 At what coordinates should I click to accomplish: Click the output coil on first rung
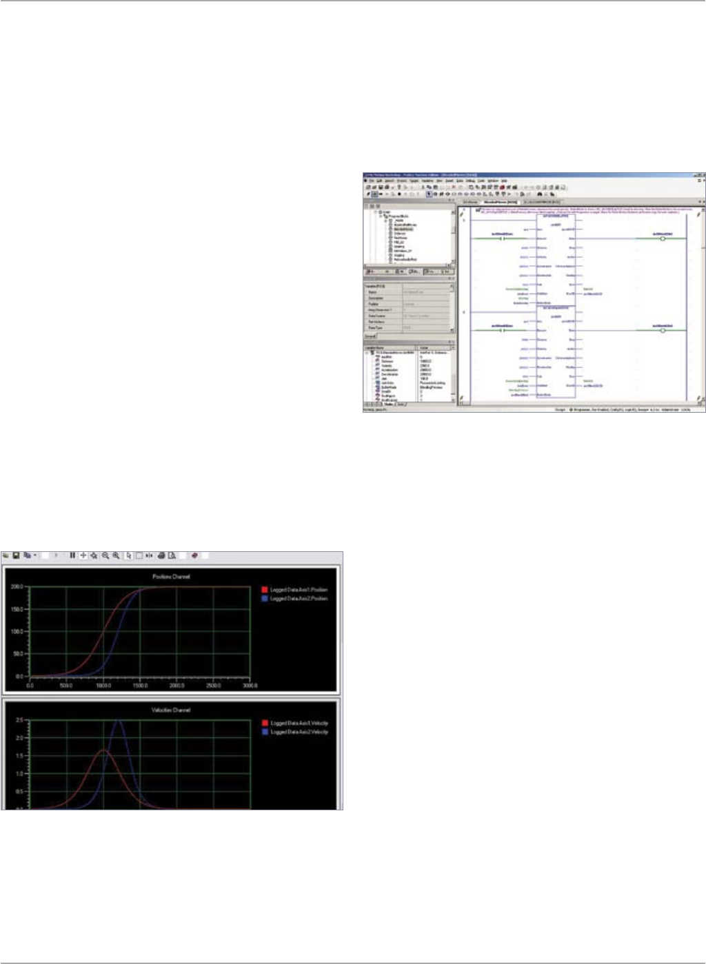click(663, 239)
